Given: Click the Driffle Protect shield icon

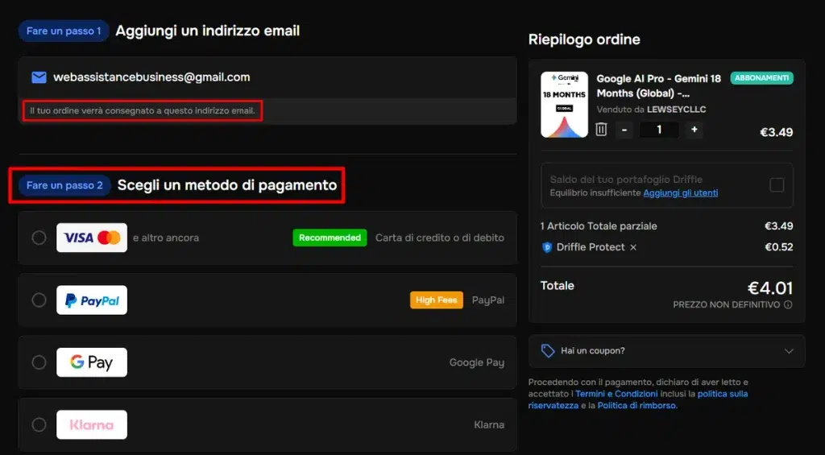Looking at the screenshot, I should click(547, 247).
